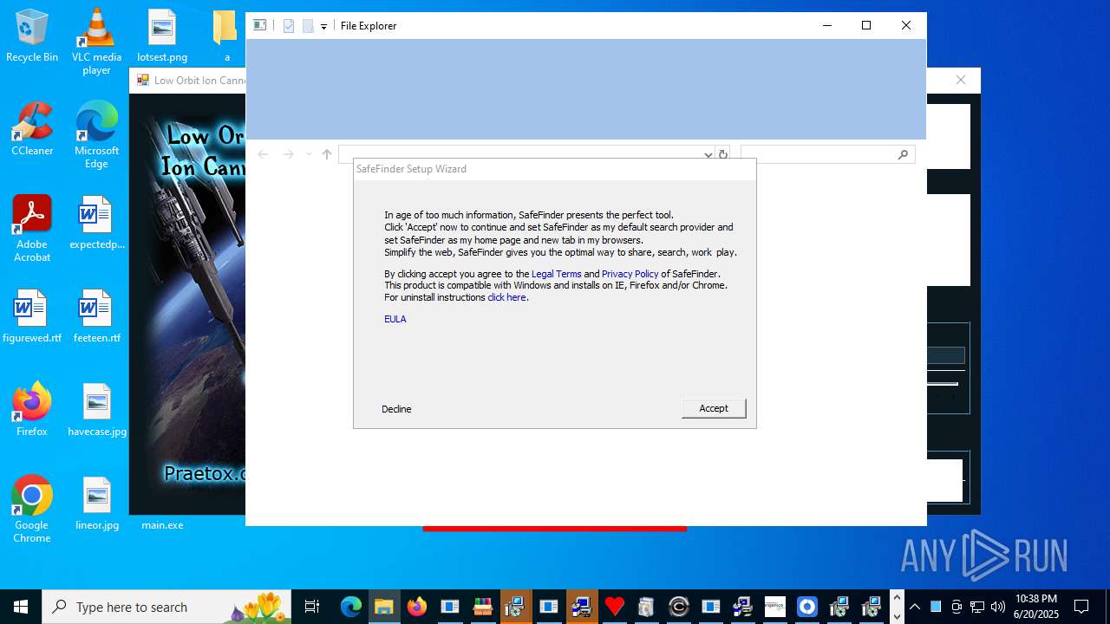Viewport: 1110px width, 624px height.
Task: Expand the address bar history dropdown
Action: 708,154
